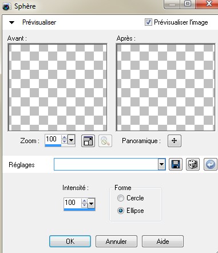
Task: Click the Annuler button
Action: point(116,242)
